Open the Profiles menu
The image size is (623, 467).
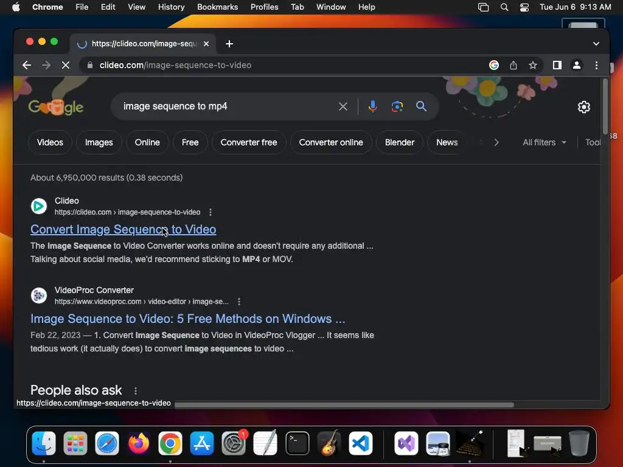tap(264, 7)
